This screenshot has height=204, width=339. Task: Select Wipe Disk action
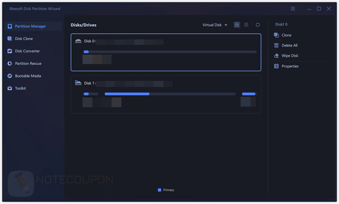290,56
